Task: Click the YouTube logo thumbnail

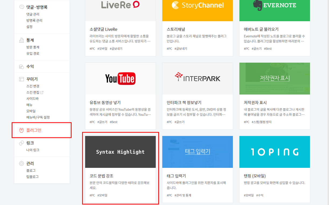Action: (121, 79)
